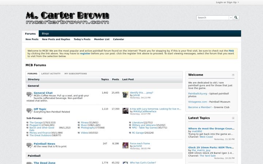Open the Calendar page
This screenshot has height=164, width=263.
coord(118,39)
